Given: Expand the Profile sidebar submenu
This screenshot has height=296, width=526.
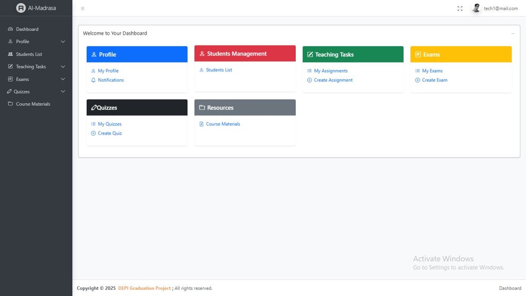Looking at the screenshot, I should [63, 42].
